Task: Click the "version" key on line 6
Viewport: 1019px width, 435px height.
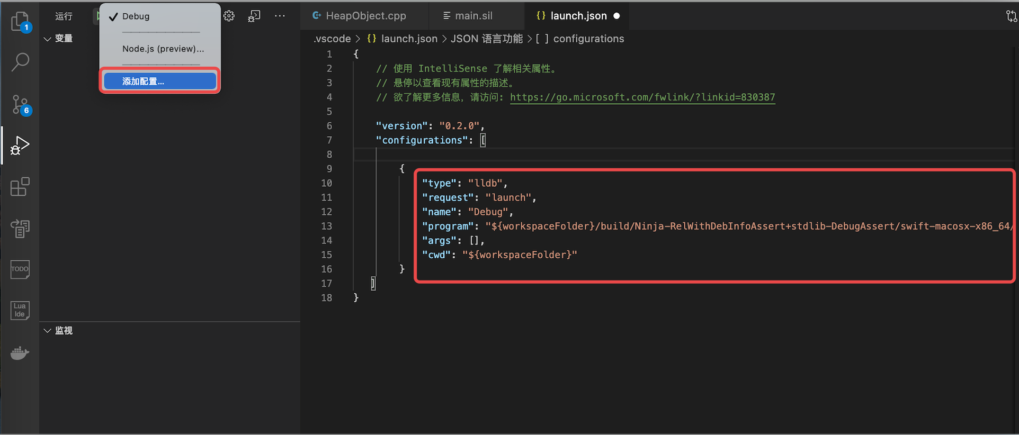Action: [x=402, y=126]
